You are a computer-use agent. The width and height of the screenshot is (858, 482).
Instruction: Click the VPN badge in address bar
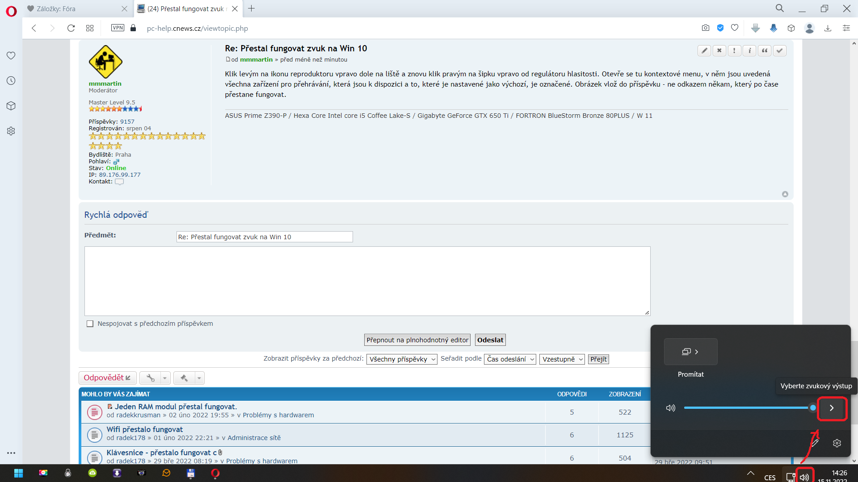point(118,28)
